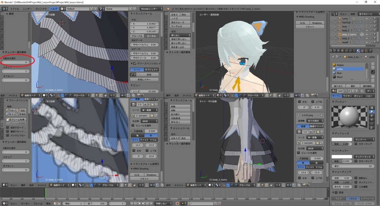The image size is (380, 206).
Task: Jump to the timeline end frame
Action: click(151, 203)
